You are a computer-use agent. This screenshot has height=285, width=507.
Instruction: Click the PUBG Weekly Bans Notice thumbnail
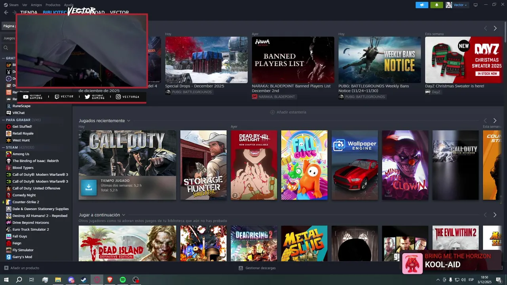[379, 60]
